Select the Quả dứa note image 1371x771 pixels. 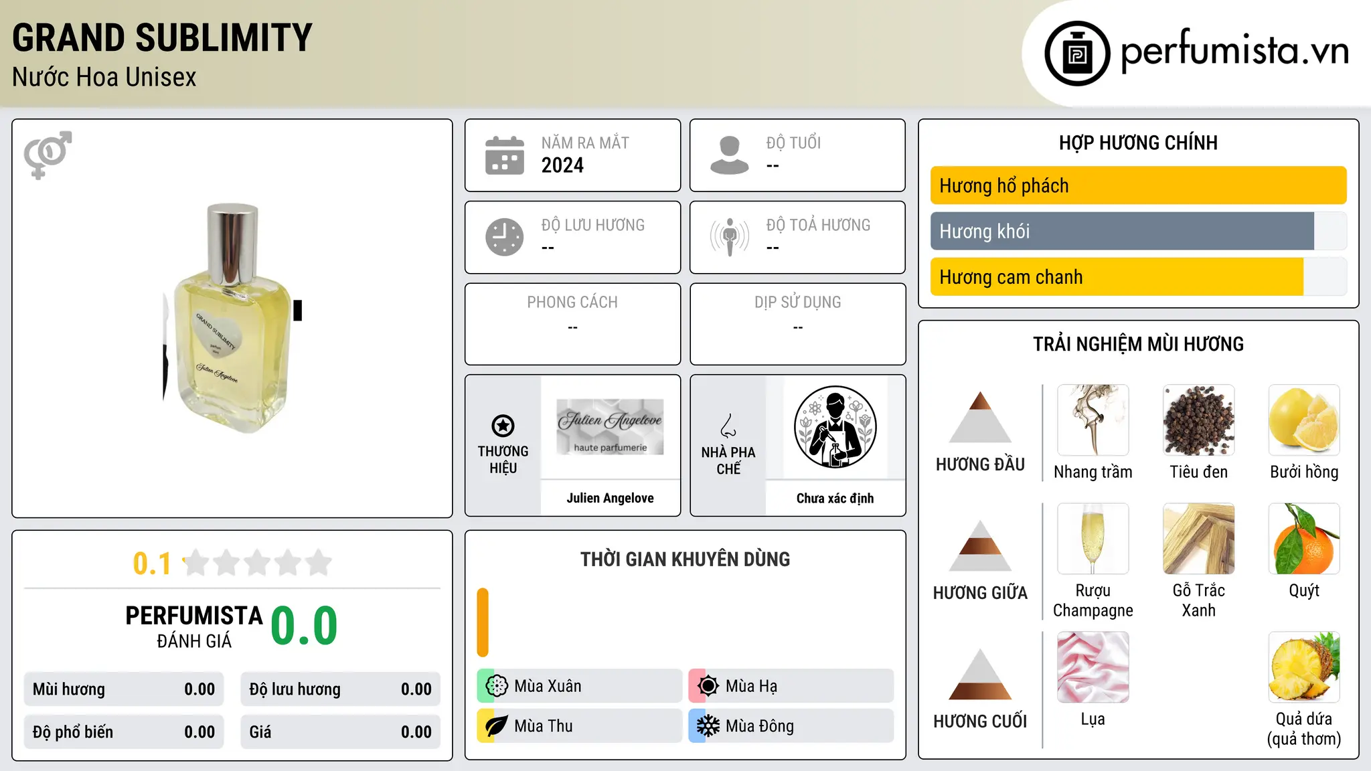(1304, 667)
